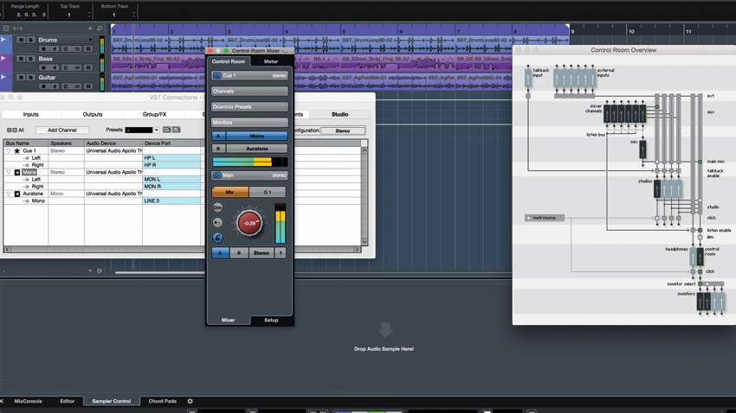Image resolution: width=736 pixels, height=413 pixels.
Task: Open channel settings for Drums track
Action: point(66,48)
